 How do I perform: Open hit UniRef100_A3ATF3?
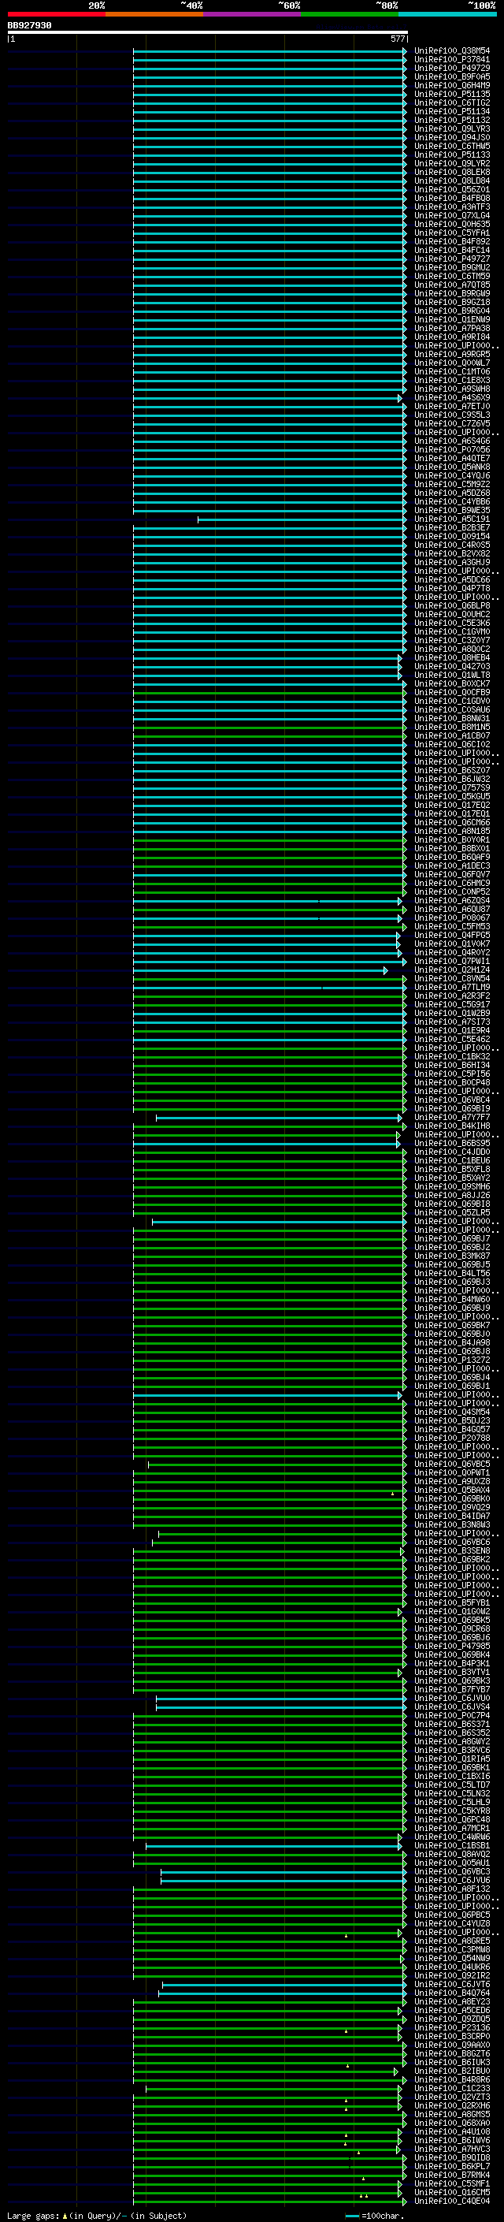[452, 207]
